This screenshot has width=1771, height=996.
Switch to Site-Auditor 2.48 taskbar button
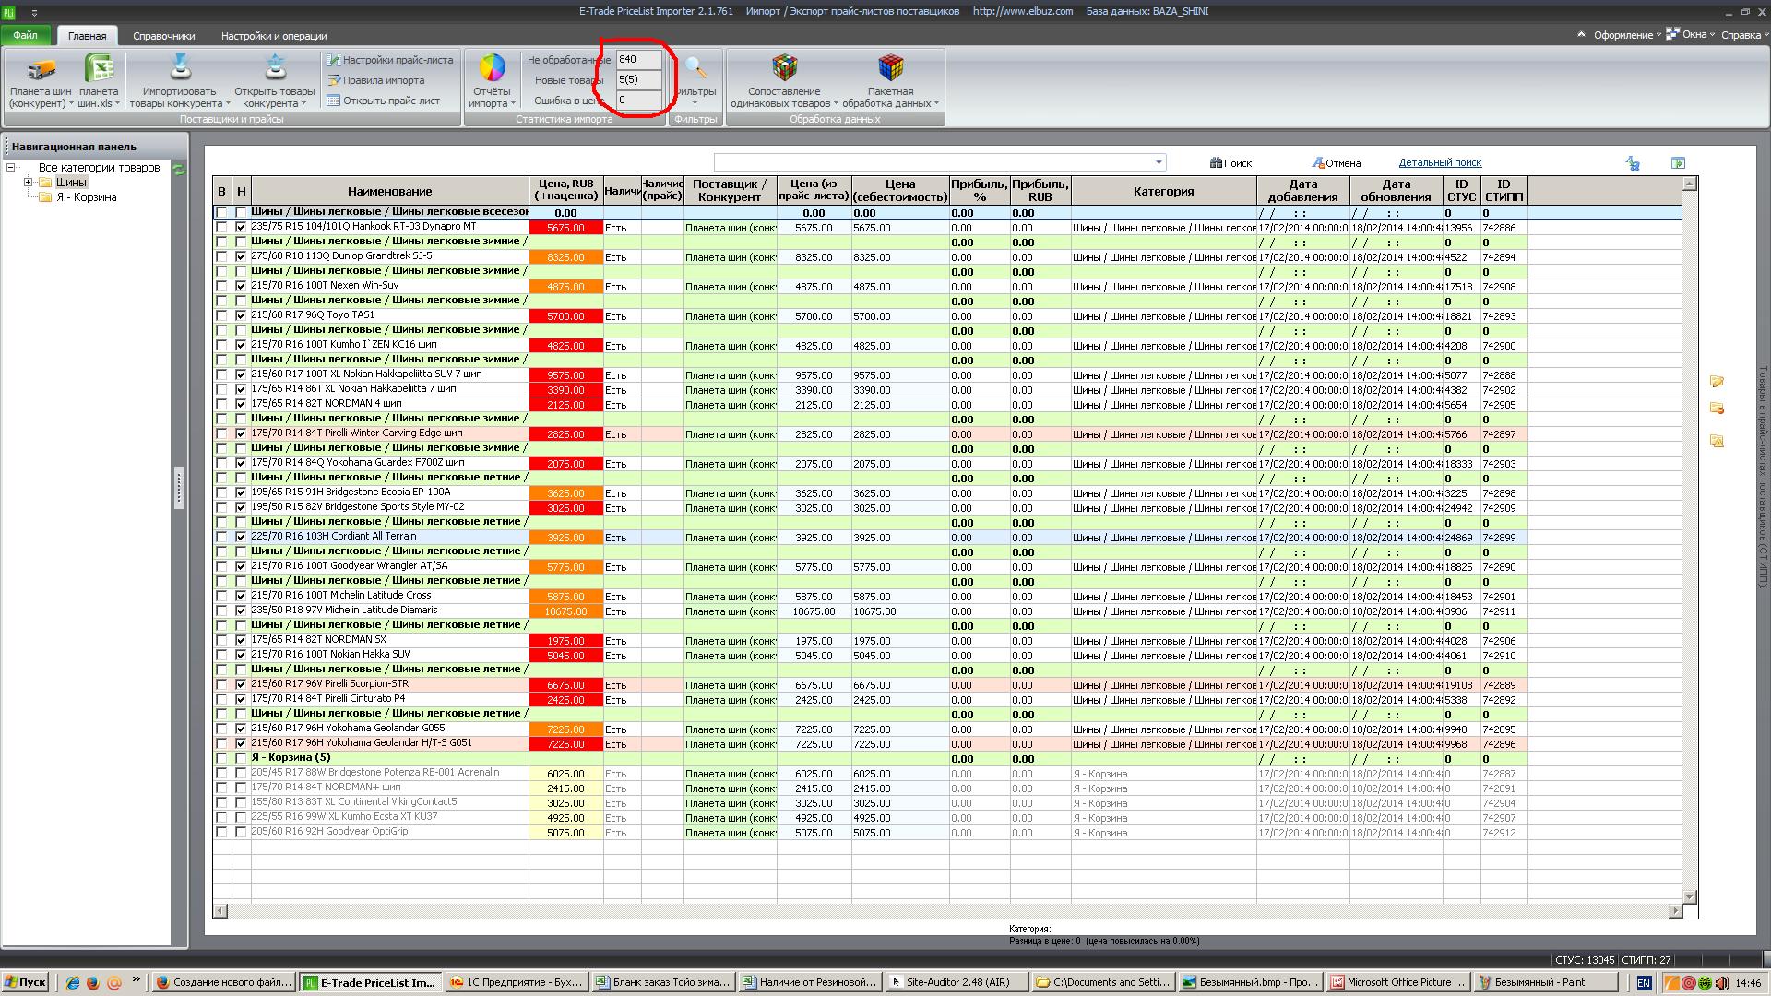[957, 983]
